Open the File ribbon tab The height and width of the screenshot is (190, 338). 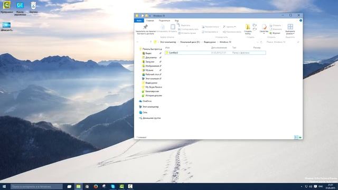pos(139,21)
